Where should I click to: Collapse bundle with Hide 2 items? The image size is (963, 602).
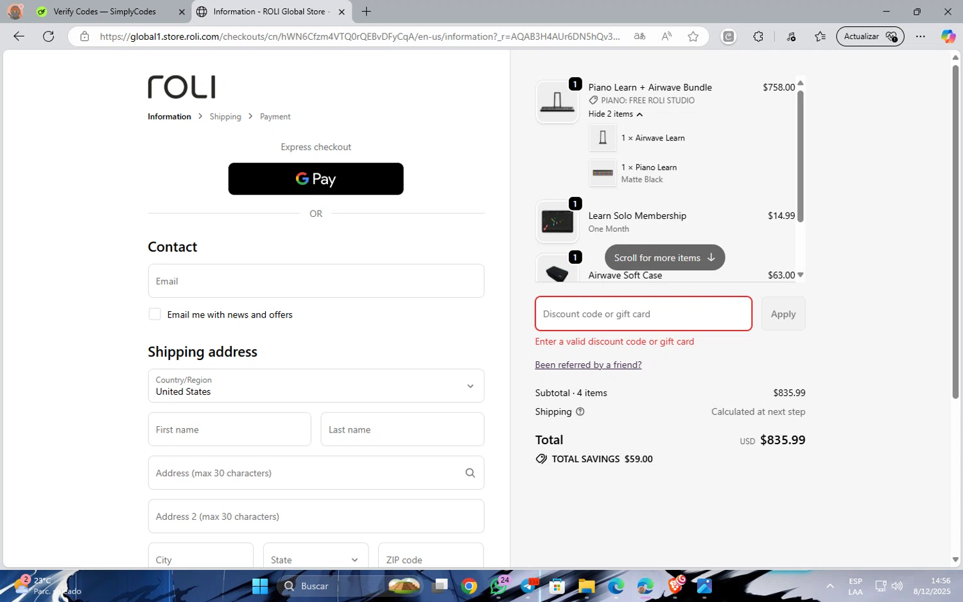pyautogui.click(x=616, y=114)
